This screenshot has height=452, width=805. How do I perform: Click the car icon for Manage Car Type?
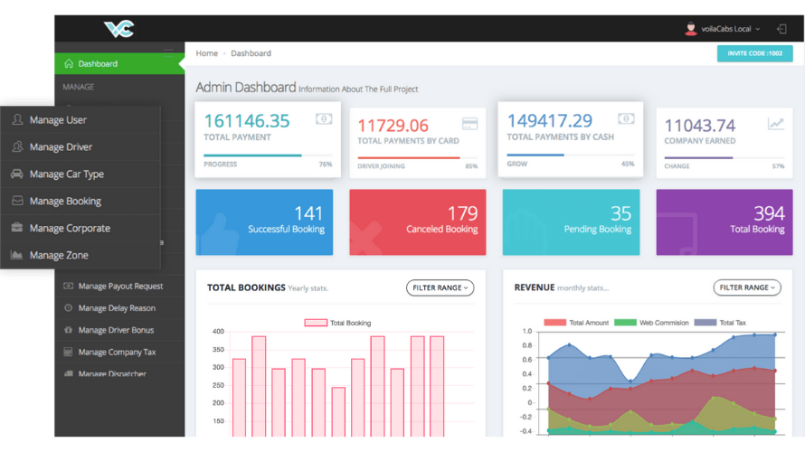click(17, 174)
